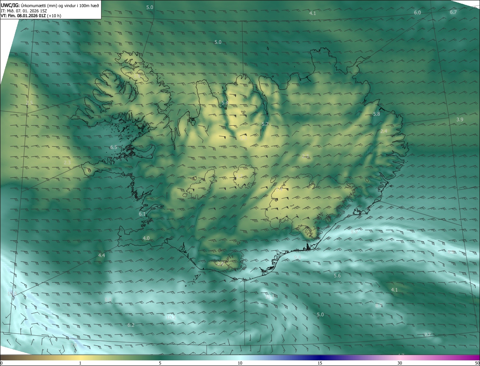Click the 3.9 value label
The image size is (480, 366).
[460, 119]
